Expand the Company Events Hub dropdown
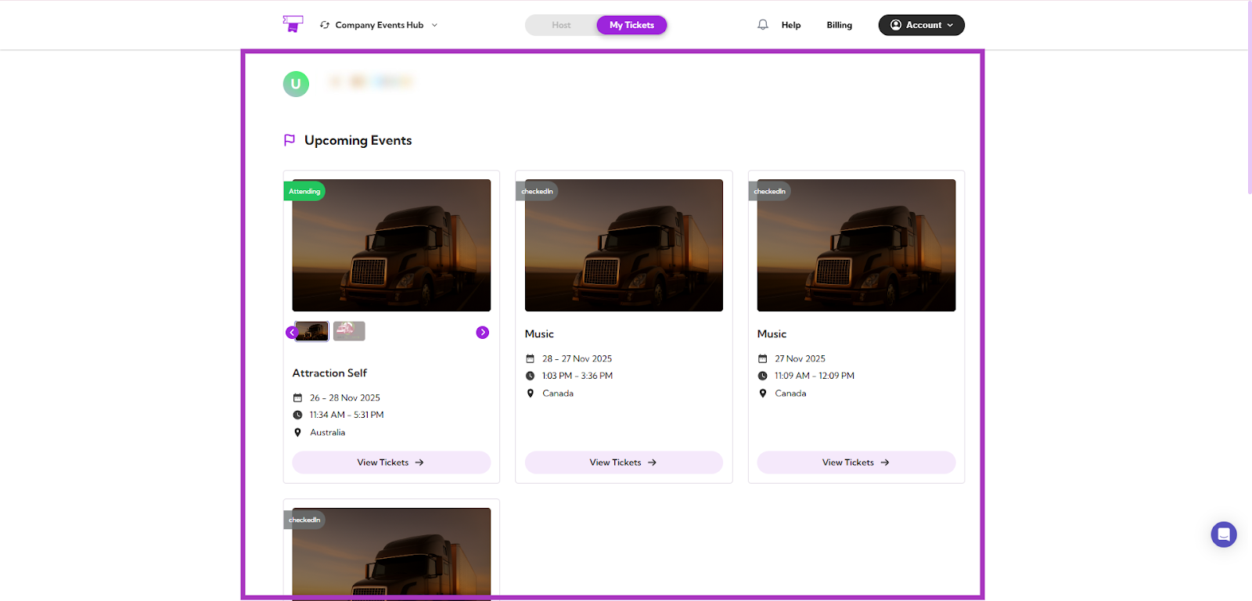Viewport: 1252px width, 601px height. [434, 25]
